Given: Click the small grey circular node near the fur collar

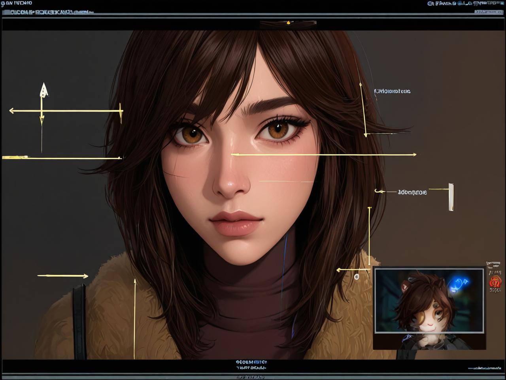Looking at the screenshot, I should [357, 276].
